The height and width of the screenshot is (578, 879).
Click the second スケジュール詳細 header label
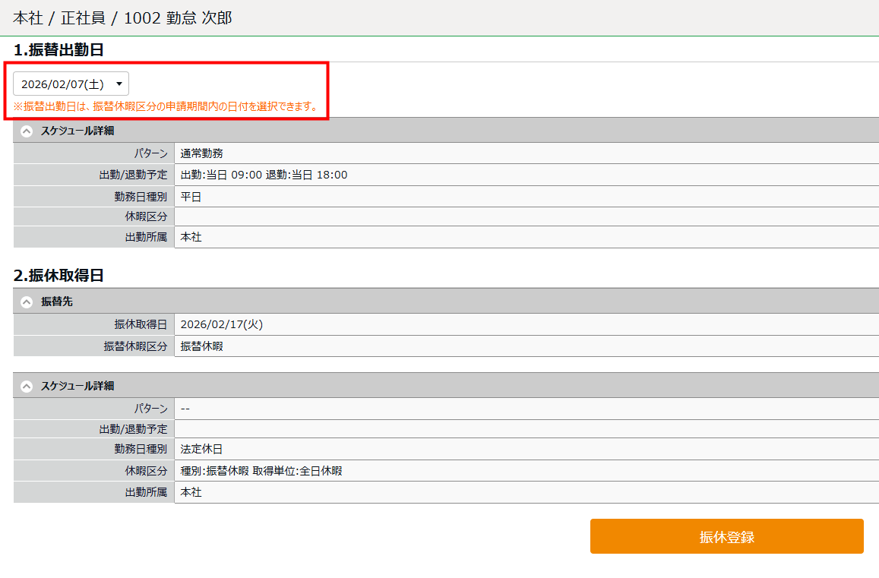tap(77, 386)
